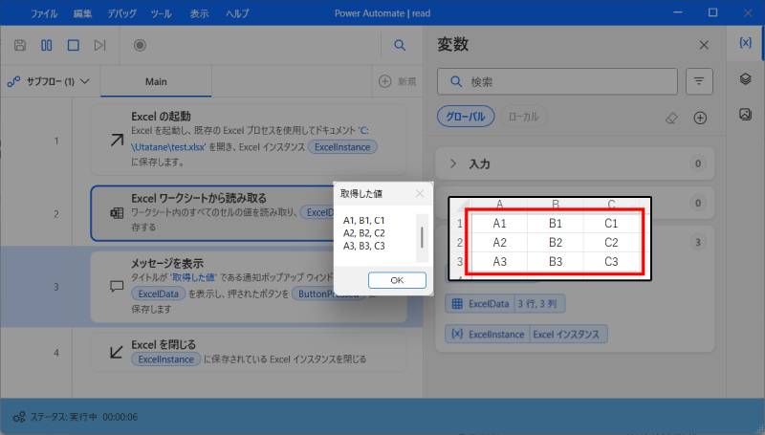This screenshot has width=765, height=435.
Task: Close the 取得した値 message dialog
Action: pos(420,194)
